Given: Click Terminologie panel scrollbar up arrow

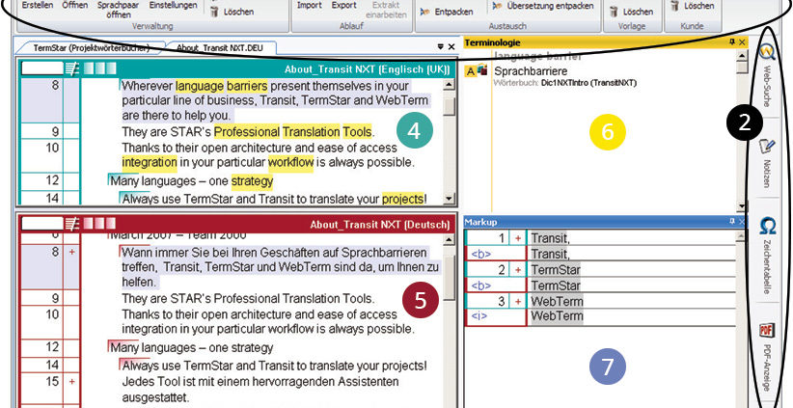Looking at the screenshot, I should (742, 55).
